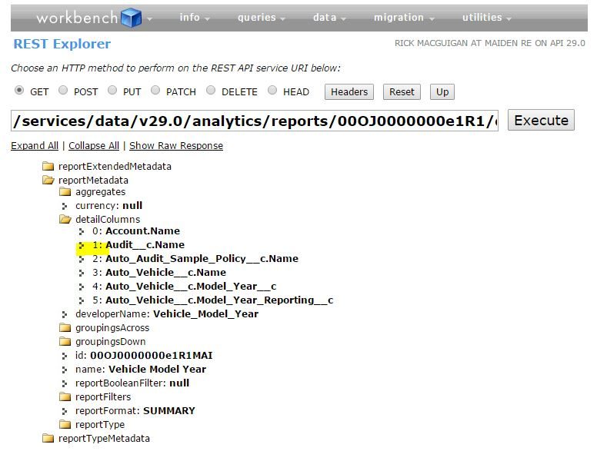597x451 pixels.
Task: Click the 'Vehicle Model Year' name value
Action: [157, 370]
